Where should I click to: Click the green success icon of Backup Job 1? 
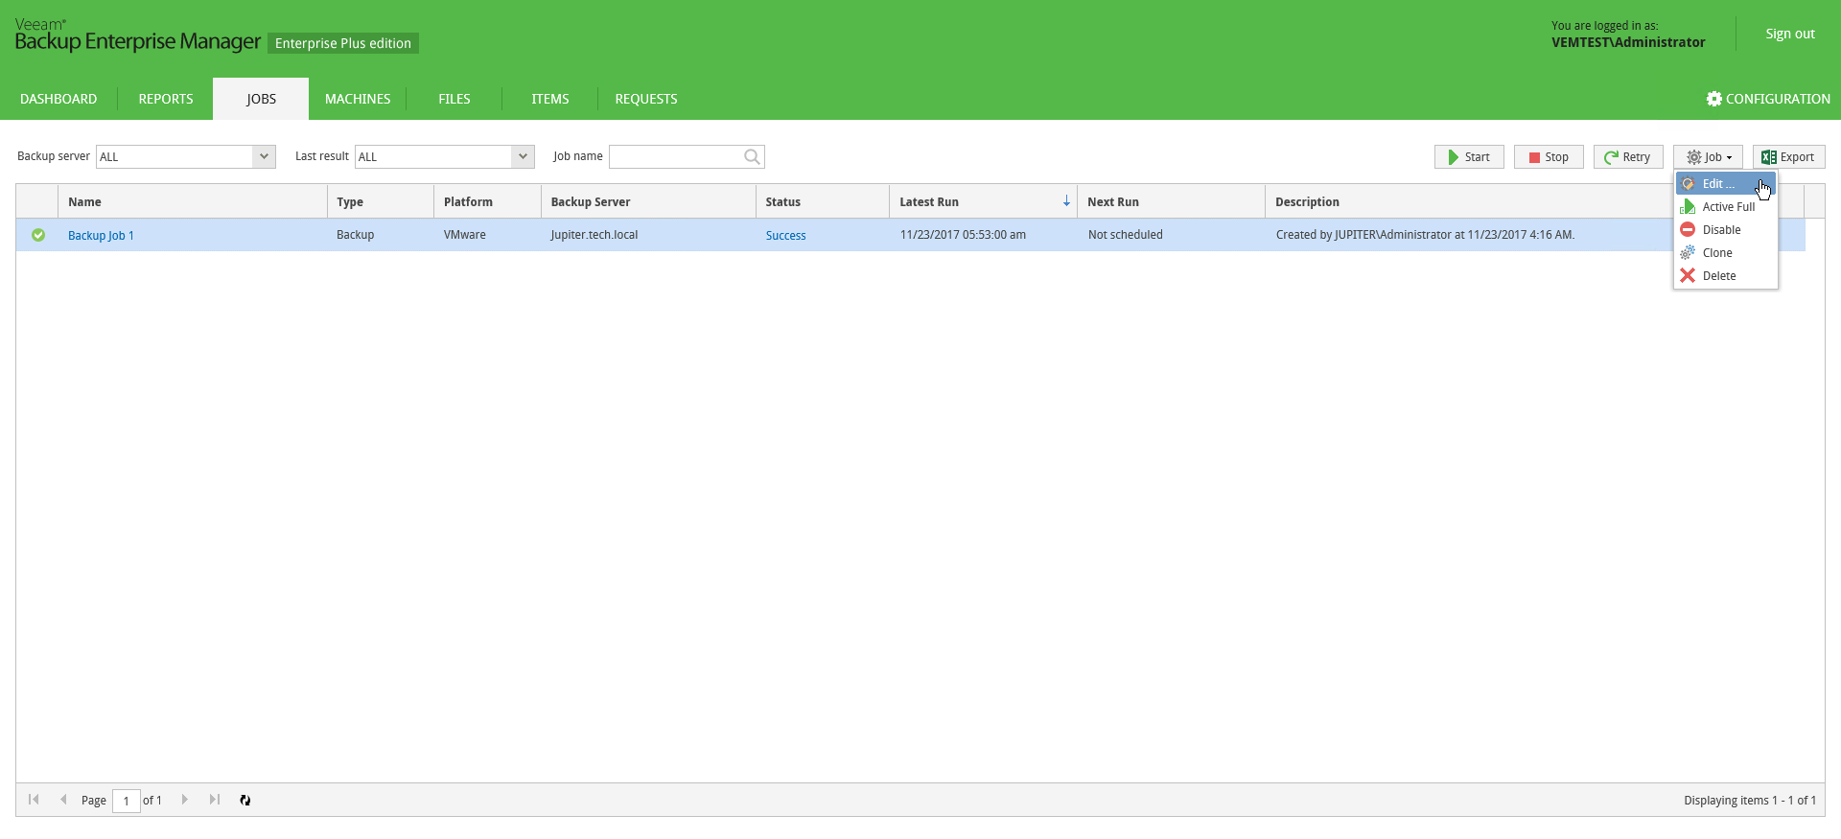click(x=38, y=235)
